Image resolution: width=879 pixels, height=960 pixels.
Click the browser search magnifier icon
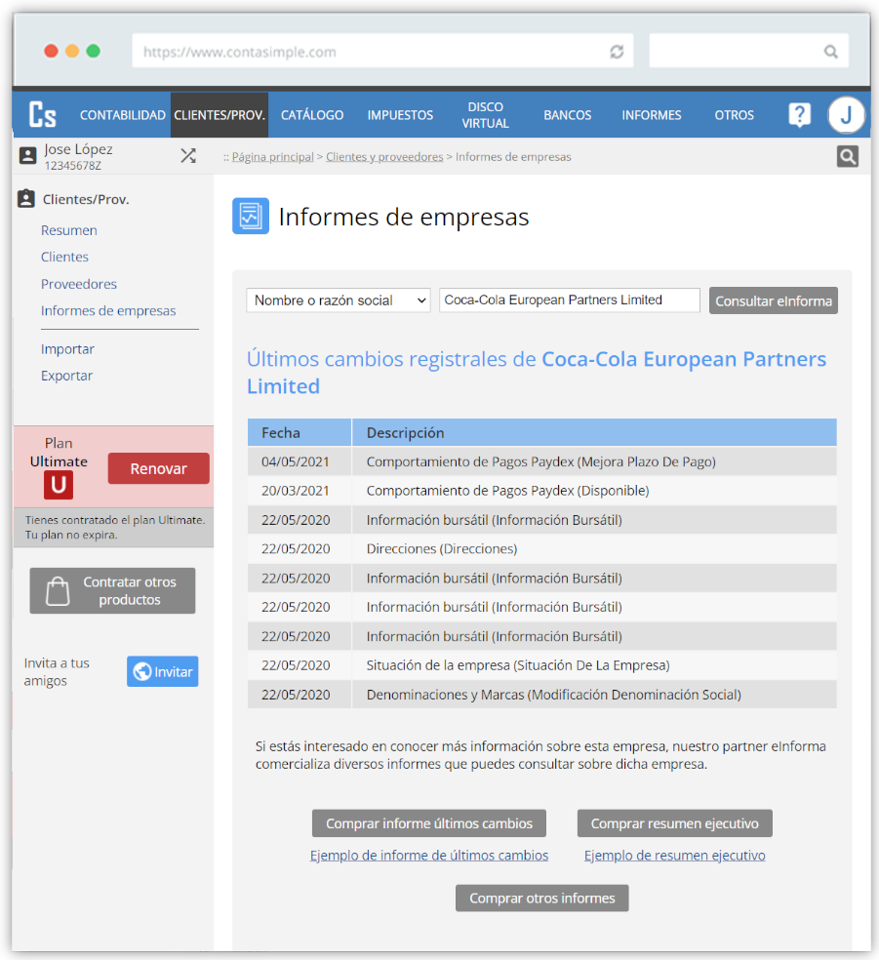tap(830, 52)
